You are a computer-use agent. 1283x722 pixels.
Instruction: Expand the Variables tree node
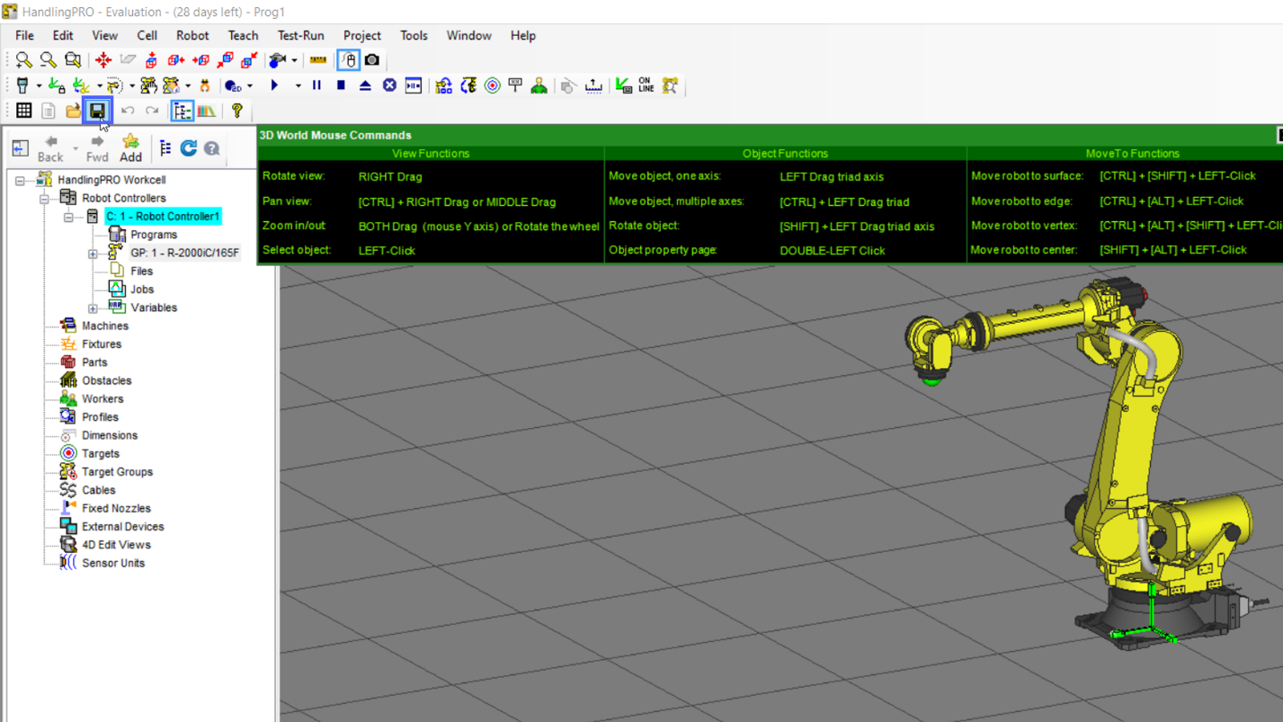pyautogui.click(x=94, y=308)
